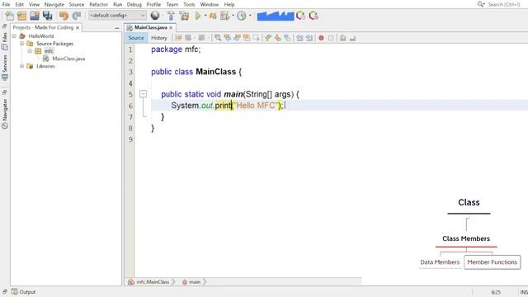Select the Libraries folder
The height and width of the screenshot is (297, 528).
(x=45, y=66)
